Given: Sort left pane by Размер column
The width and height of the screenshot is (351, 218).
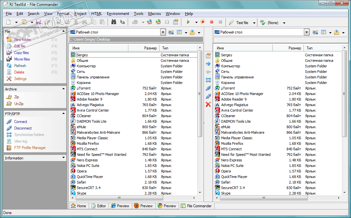Looking at the screenshot, I should 144,48.
